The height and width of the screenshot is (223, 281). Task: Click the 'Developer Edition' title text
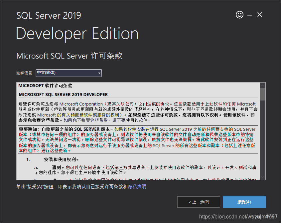click(77, 34)
